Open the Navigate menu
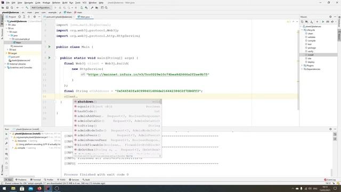Screen dimensions: 341x192 point(28,3)
